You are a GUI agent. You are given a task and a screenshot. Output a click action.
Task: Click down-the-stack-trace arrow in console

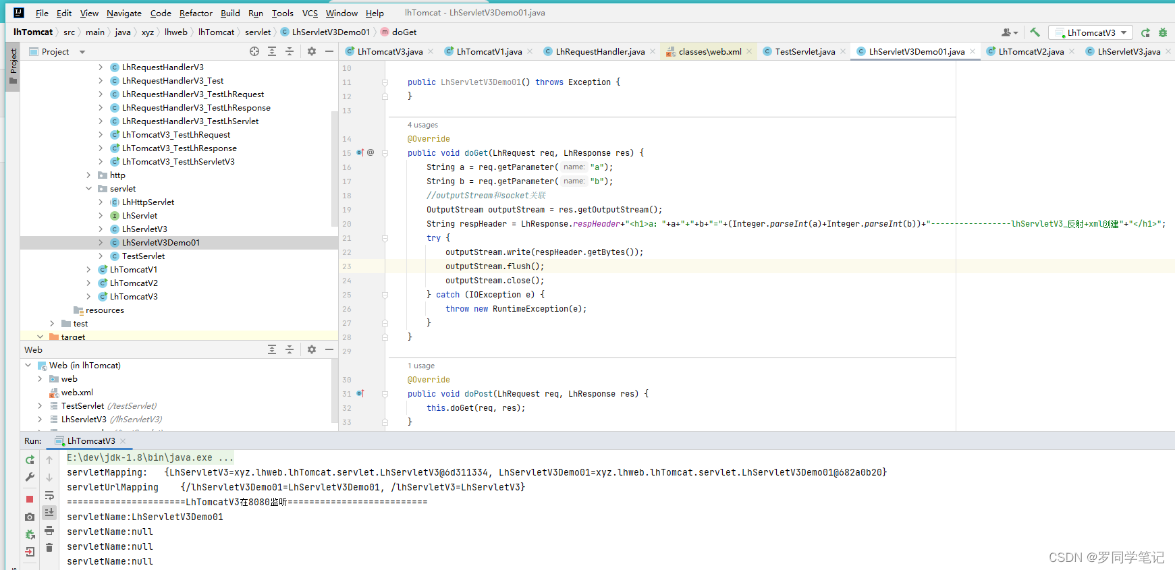(49, 477)
